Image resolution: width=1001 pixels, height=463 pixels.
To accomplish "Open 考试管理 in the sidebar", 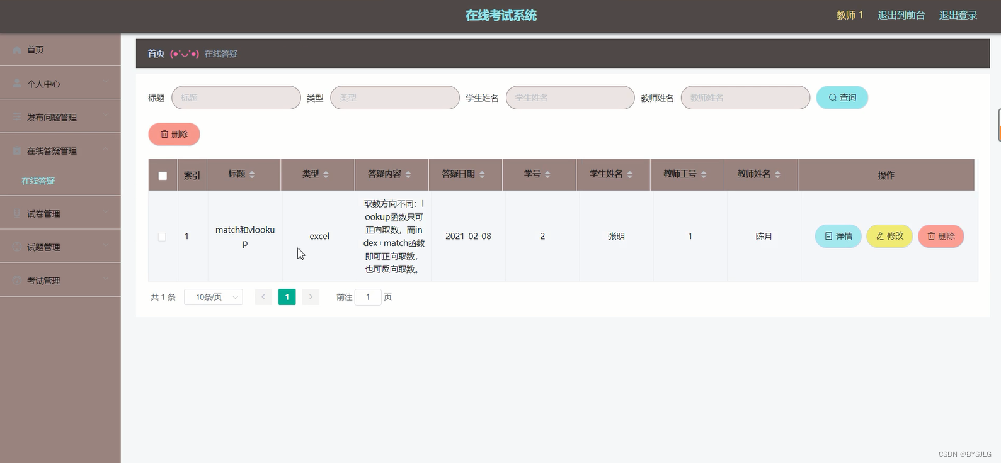I will [60, 280].
